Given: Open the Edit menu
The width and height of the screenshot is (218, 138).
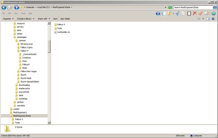Looking at the screenshot, I should coord(9,13).
